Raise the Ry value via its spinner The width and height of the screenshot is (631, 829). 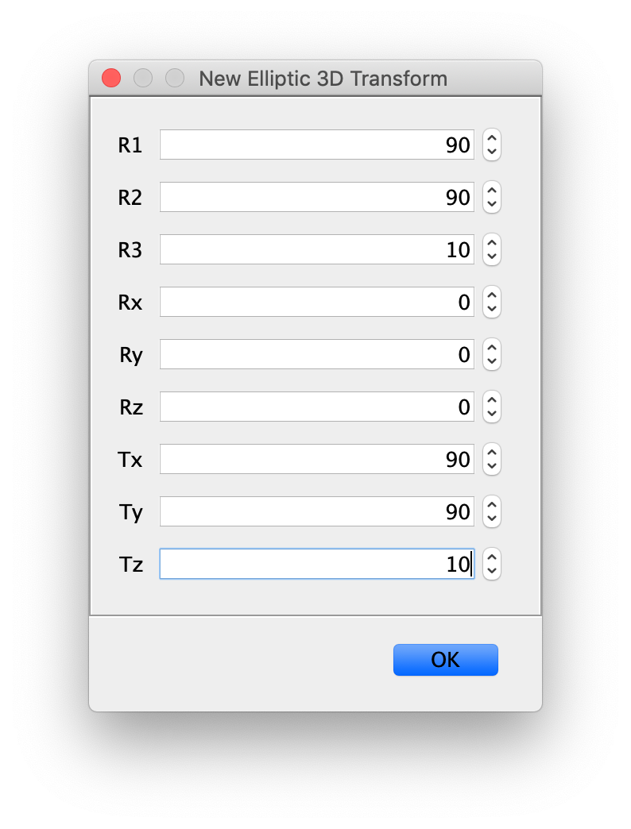click(491, 349)
